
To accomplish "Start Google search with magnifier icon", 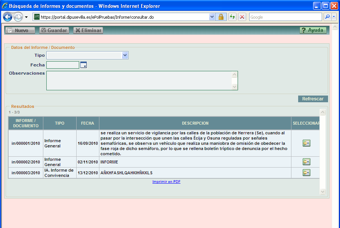I will click(327, 17).
